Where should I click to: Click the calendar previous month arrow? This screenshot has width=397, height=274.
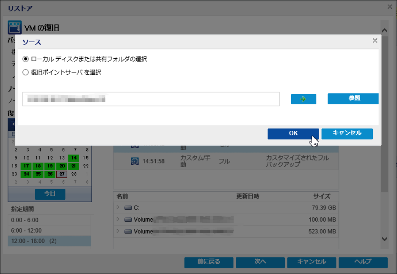(x=13, y=124)
